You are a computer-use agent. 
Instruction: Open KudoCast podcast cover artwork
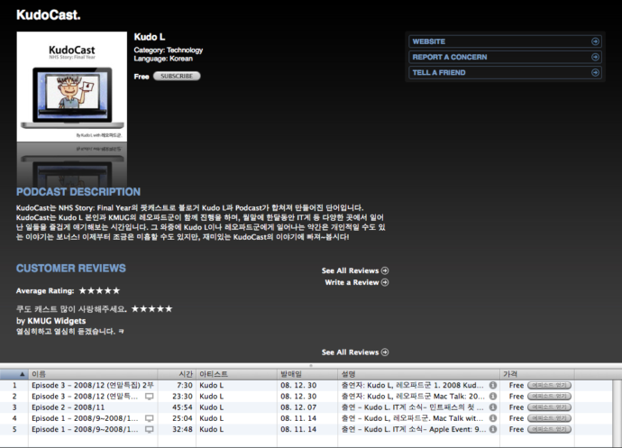[72, 87]
